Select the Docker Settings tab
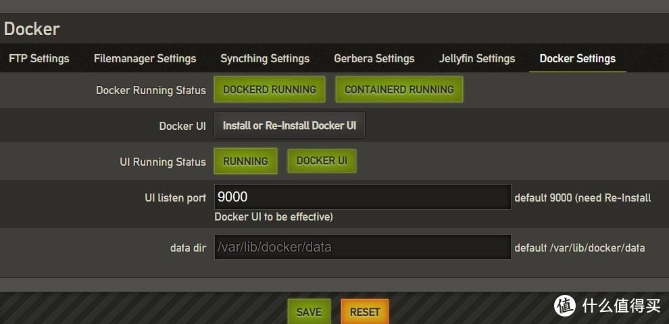The width and height of the screenshot is (669, 324). point(578,58)
